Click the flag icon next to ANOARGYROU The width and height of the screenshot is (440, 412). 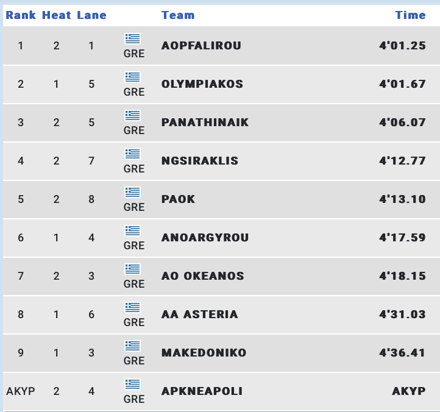[x=132, y=230]
